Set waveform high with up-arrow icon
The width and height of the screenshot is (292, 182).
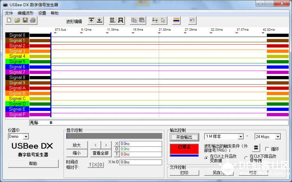tap(91, 21)
